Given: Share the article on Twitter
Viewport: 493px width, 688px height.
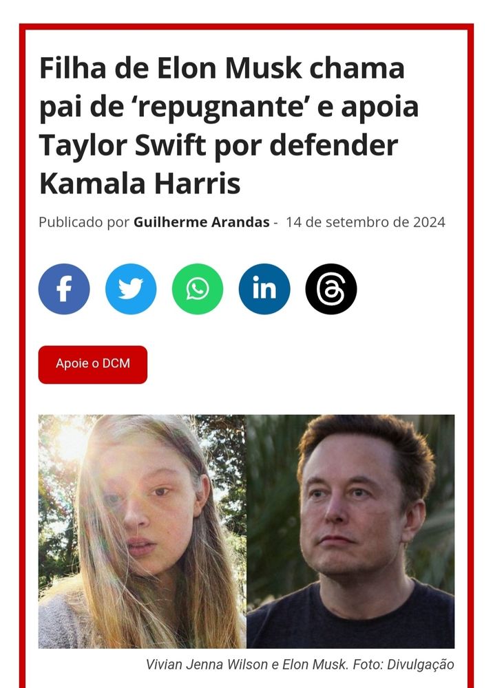Looking at the screenshot, I should click(131, 289).
